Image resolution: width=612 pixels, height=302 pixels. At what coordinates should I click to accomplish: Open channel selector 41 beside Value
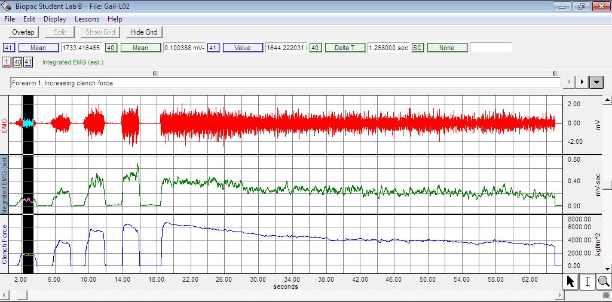213,48
